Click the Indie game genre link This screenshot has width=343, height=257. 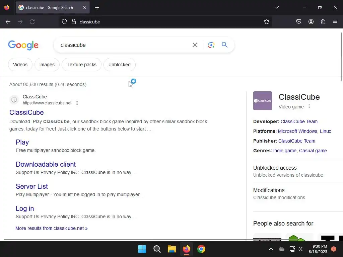pyautogui.click(x=285, y=151)
